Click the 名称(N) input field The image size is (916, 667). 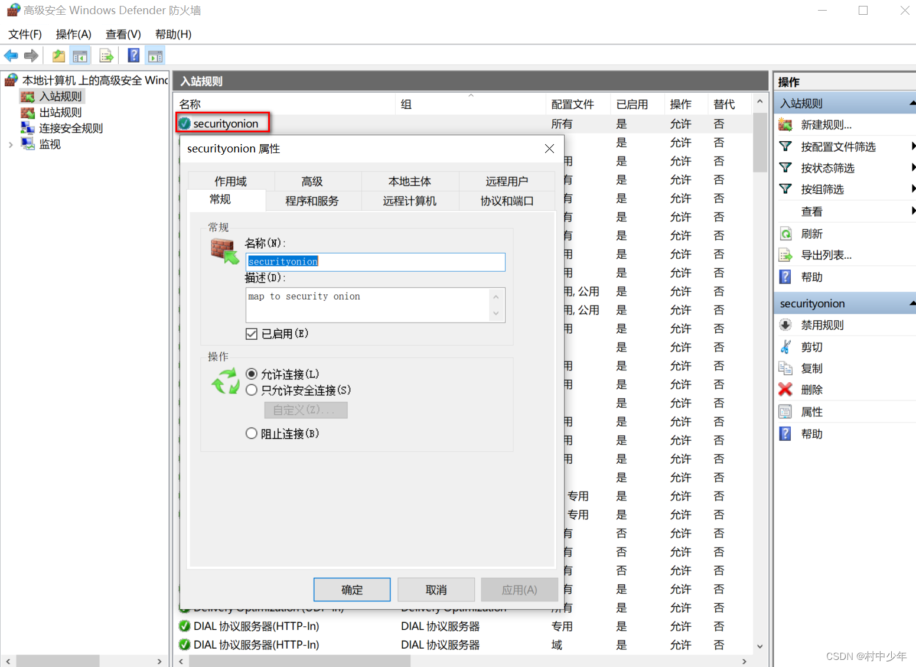[376, 262]
